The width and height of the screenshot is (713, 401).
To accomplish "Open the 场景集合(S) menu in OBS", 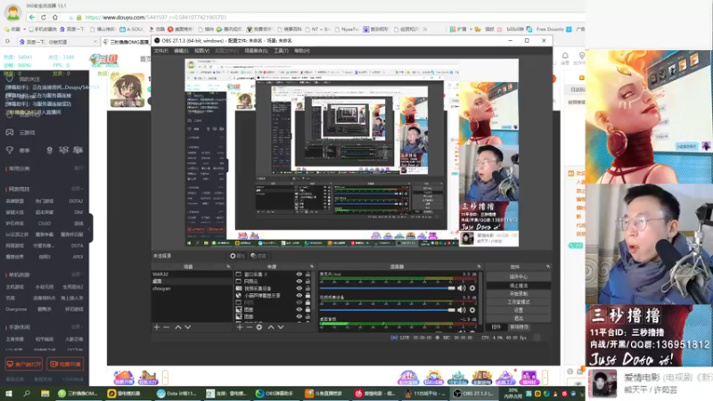I will [x=257, y=51].
